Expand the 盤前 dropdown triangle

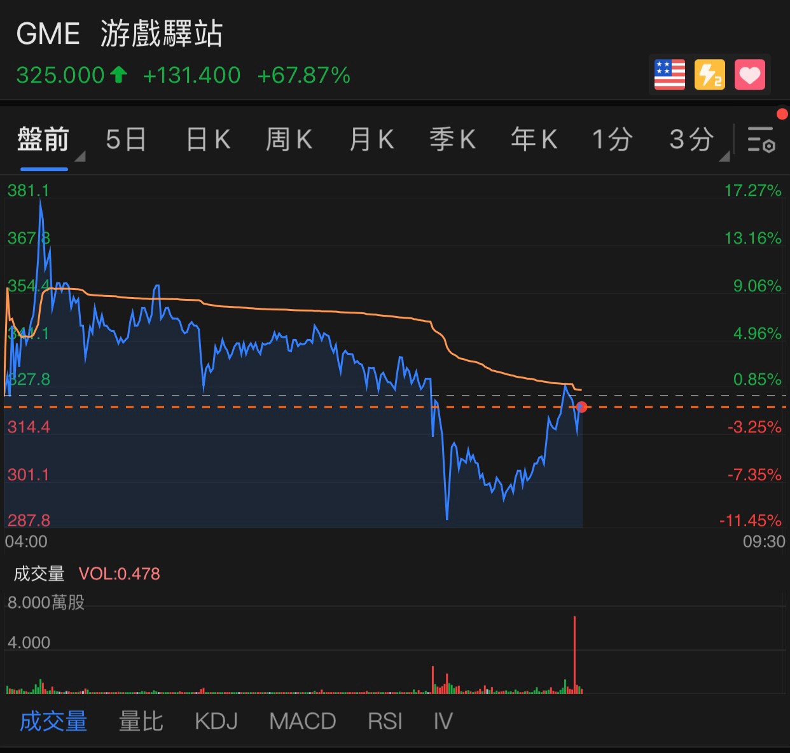[80, 156]
